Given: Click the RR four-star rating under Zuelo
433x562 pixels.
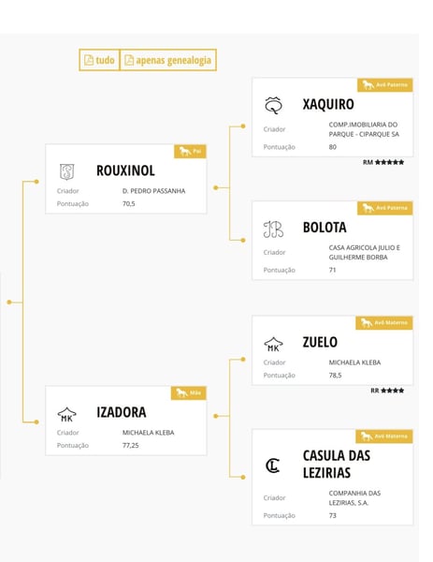Looking at the screenshot, I should pos(387,391).
